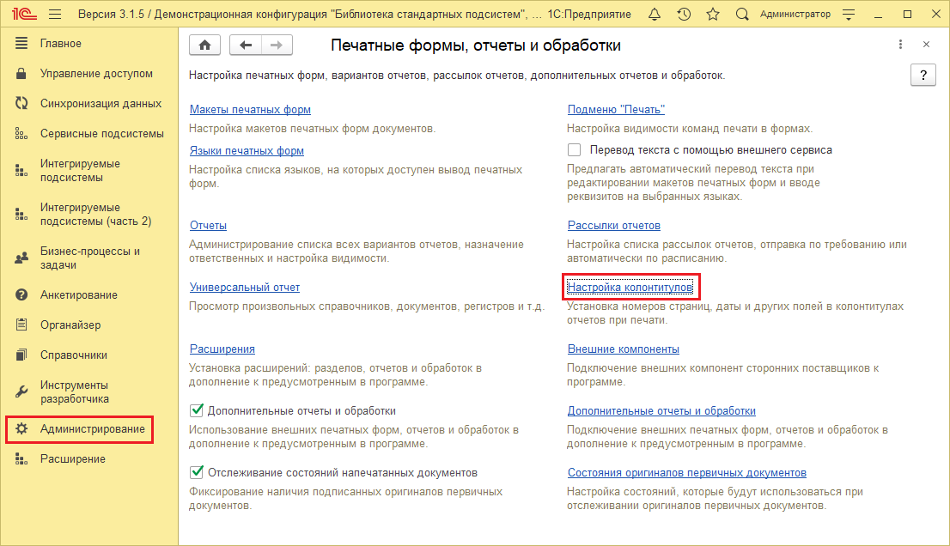
Task: Open Внешние компоненты link
Action: tap(624, 349)
